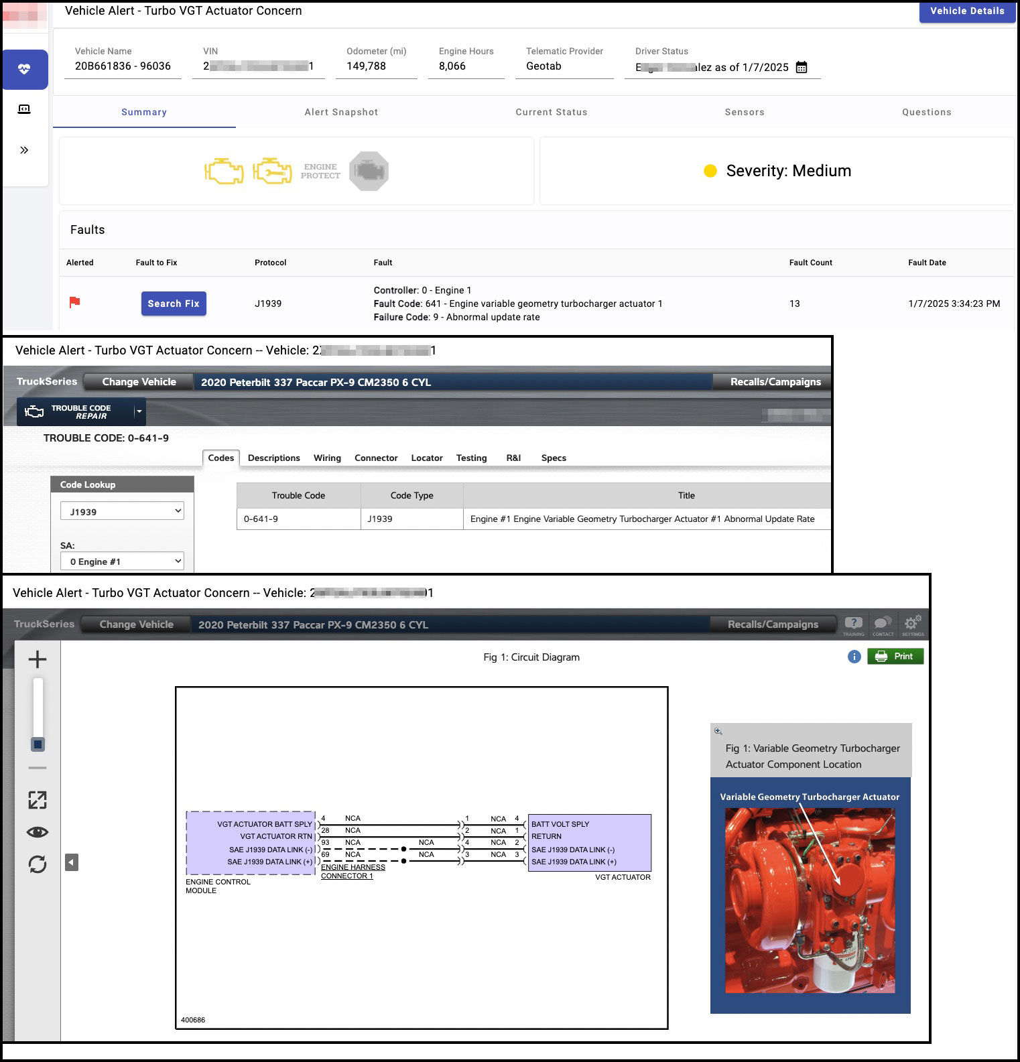The width and height of the screenshot is (1020, 1062).
Task: Switch to the Current Status tab
Action: tap(552, 112)
